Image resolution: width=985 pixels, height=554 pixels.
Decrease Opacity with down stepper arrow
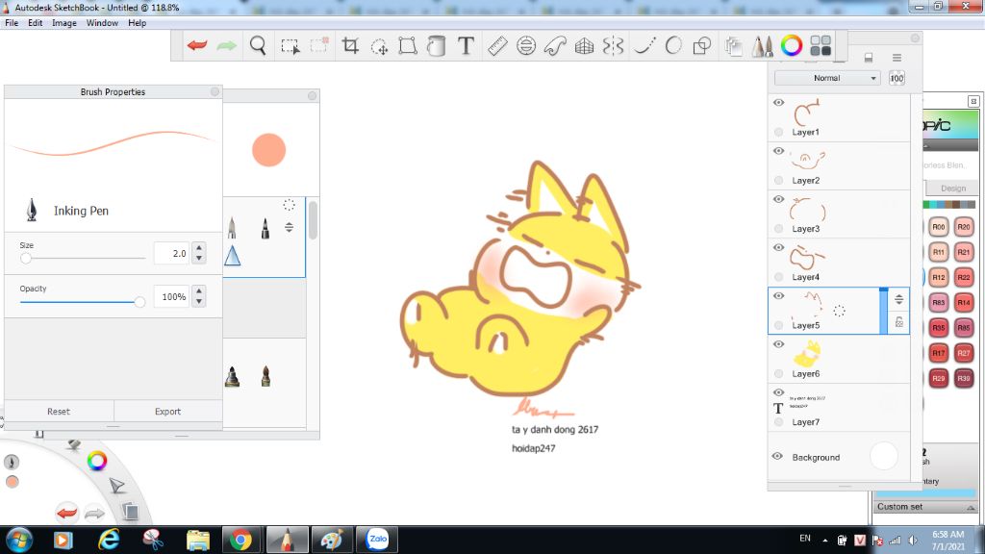tap(199, 301)
